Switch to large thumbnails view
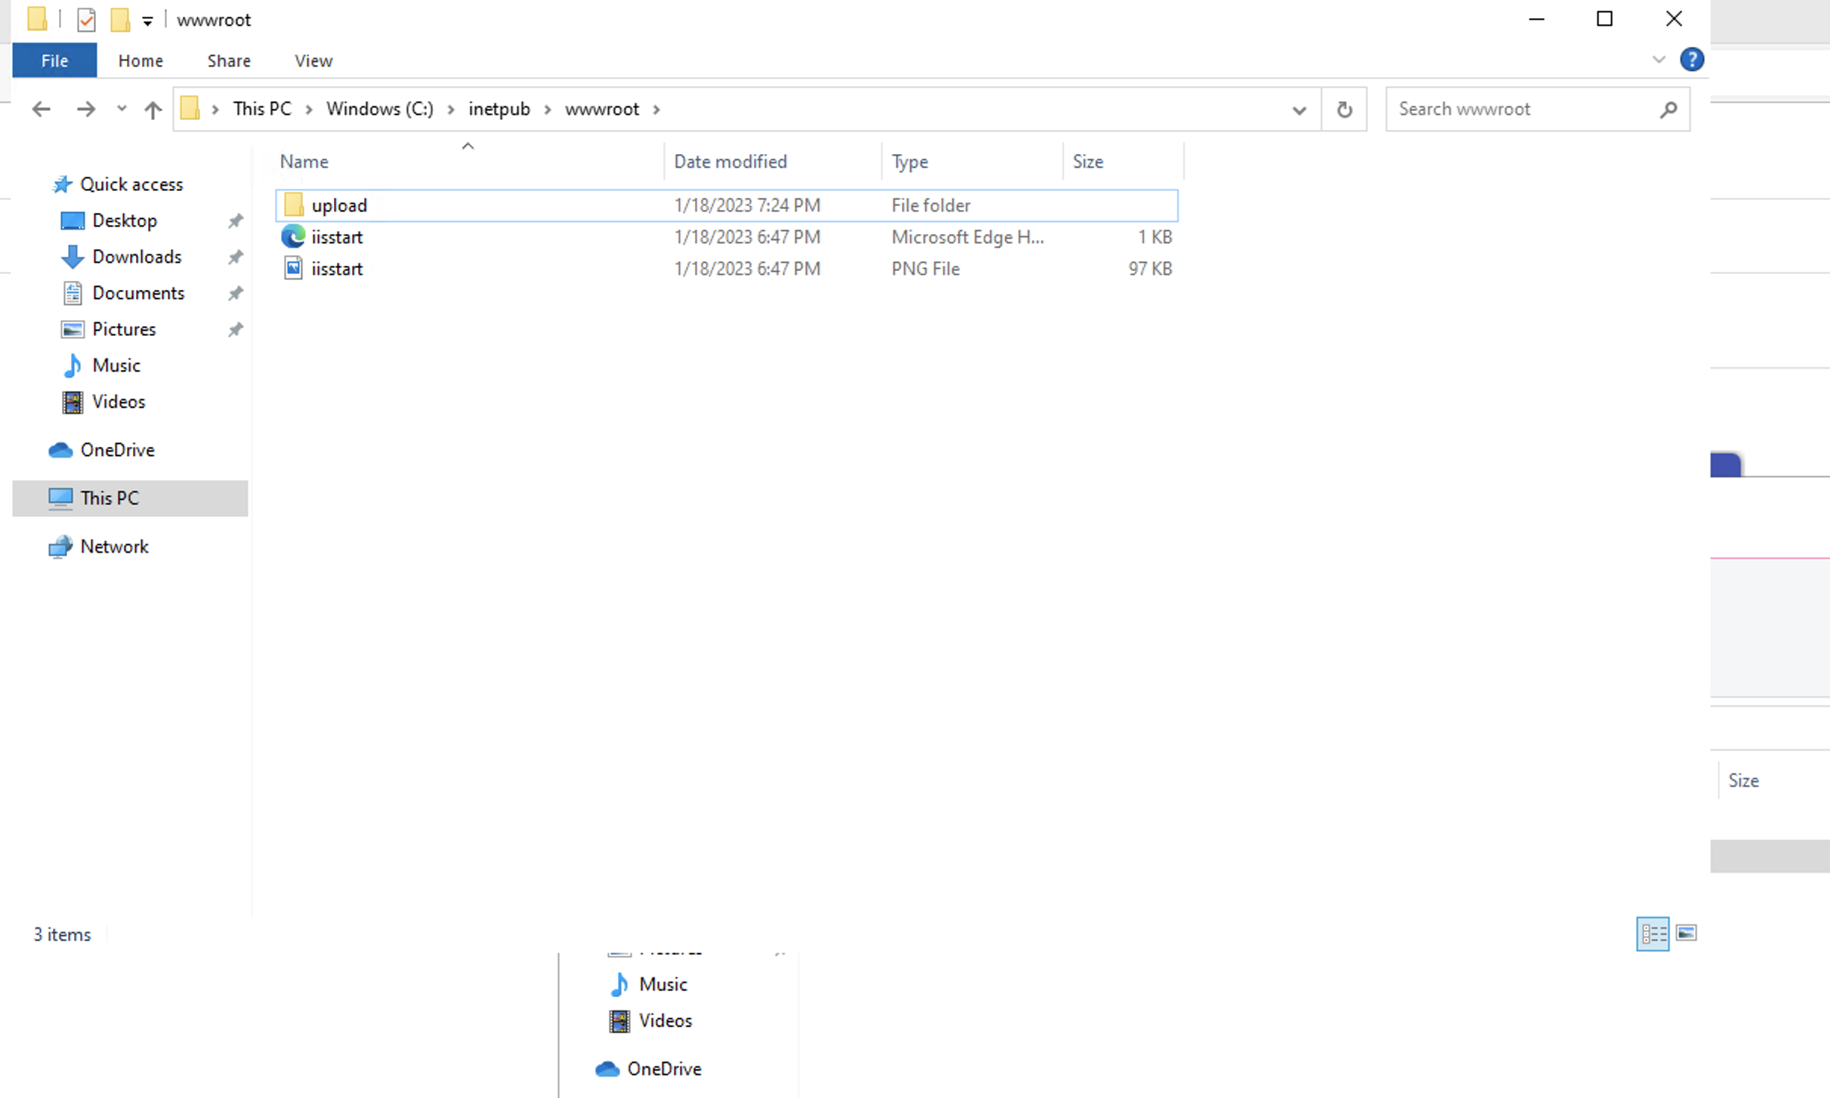This screenshot has width=1830, height=1098. (x=1686, y=933)
